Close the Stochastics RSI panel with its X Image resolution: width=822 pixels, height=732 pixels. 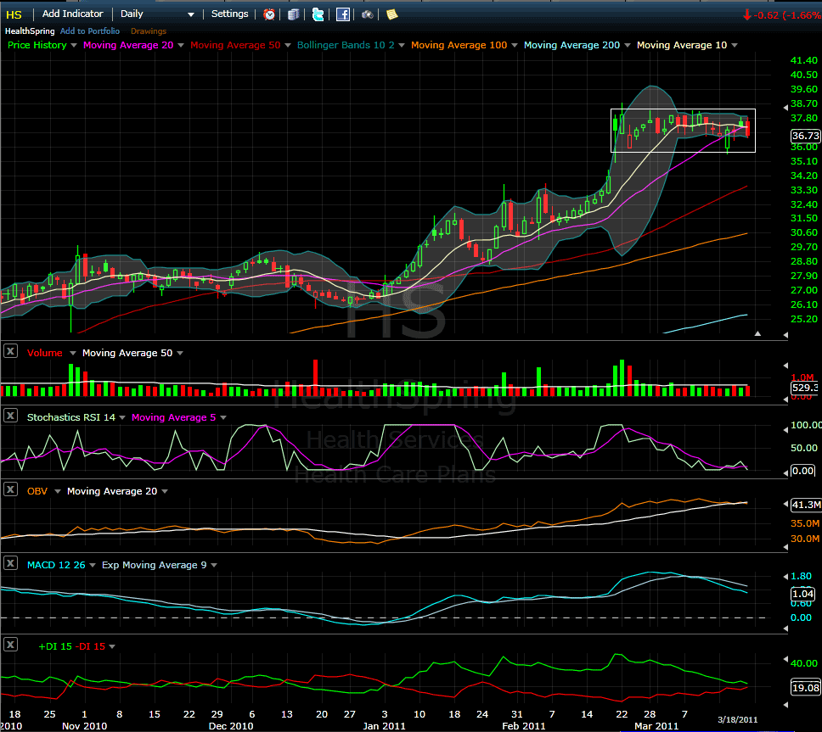pyautogui.click(x=10, y=416)
